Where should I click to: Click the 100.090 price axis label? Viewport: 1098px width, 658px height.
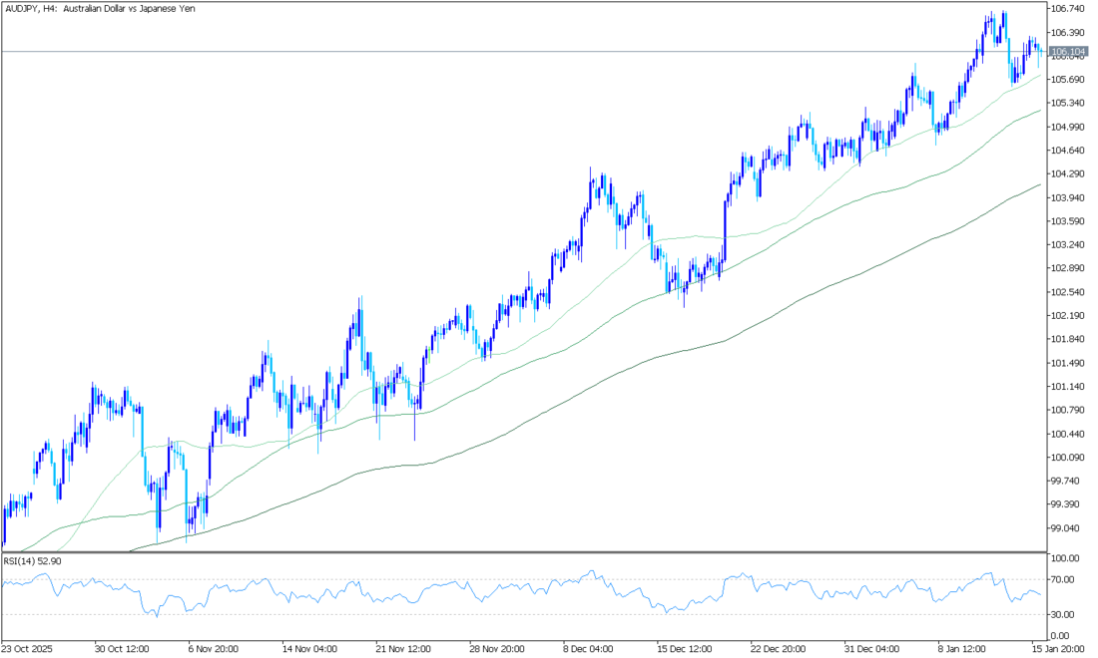point(1068,458)
